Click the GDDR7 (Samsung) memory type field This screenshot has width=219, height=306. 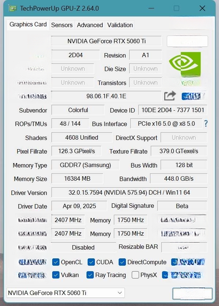85,165
